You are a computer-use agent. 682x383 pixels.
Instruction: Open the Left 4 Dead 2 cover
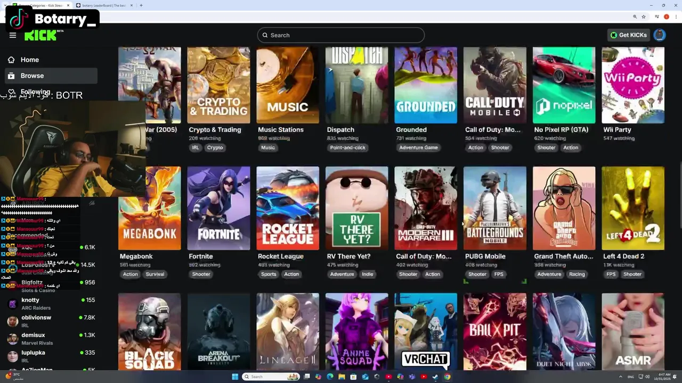(x=633, y=208)
